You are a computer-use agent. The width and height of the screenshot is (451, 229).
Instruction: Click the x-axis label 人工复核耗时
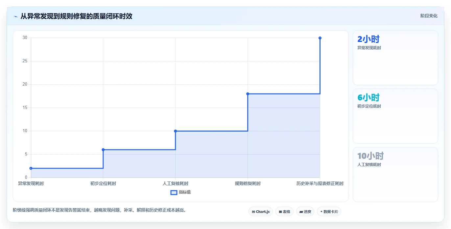pos(176,183)
